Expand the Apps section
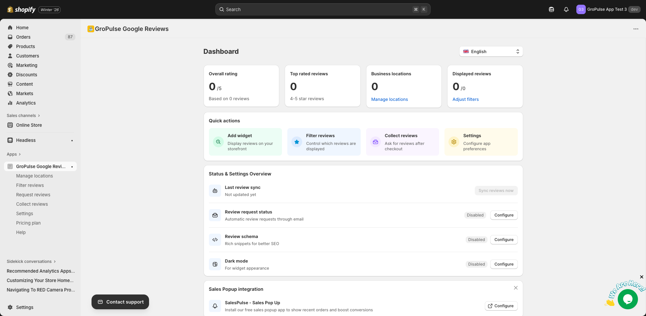The height and width of the screenshot is (316, 646). 13,154
